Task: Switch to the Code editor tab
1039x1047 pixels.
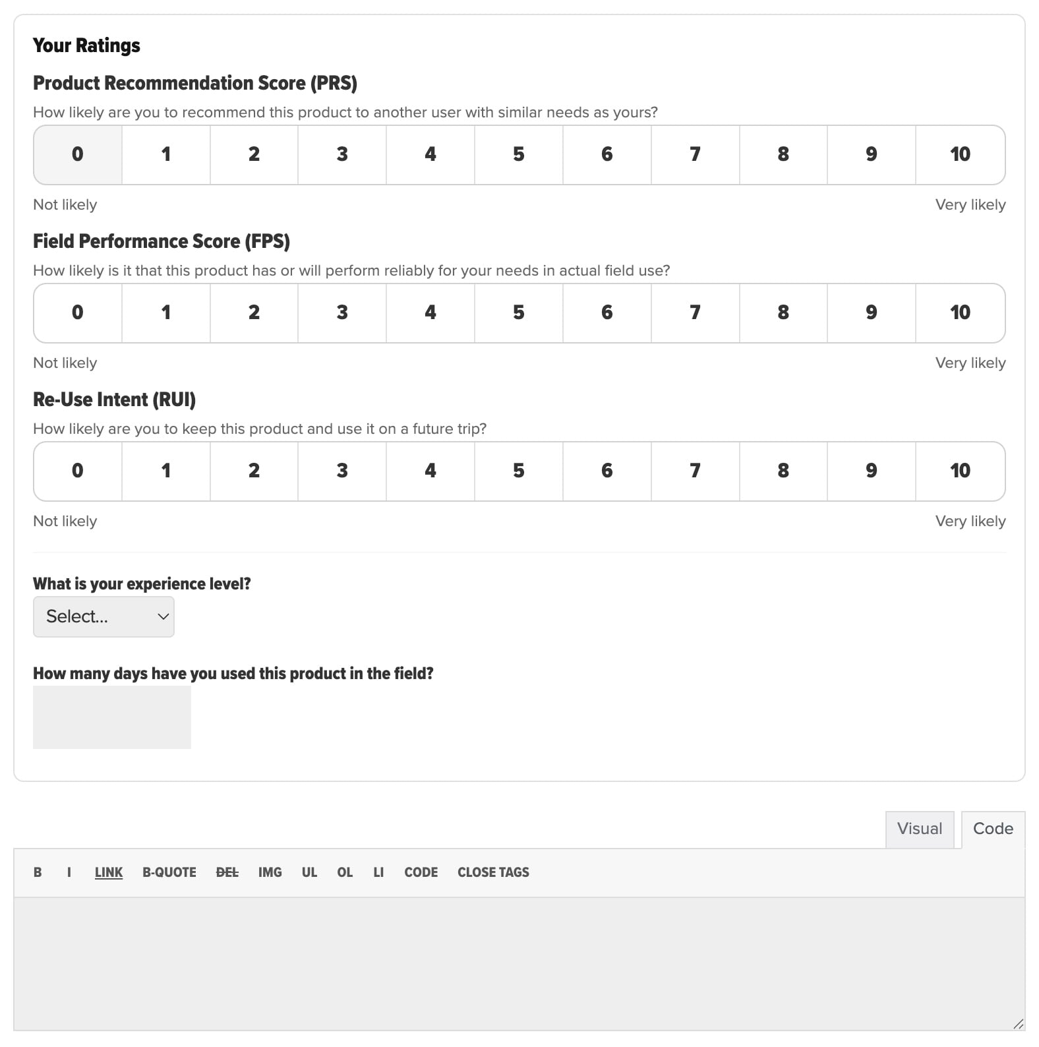Action: (x=993, y=828)
